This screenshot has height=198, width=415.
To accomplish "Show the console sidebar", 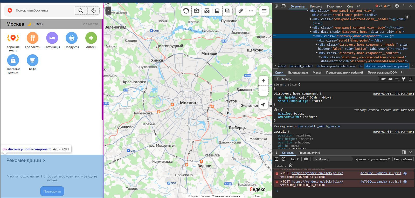I will [276, 159].
